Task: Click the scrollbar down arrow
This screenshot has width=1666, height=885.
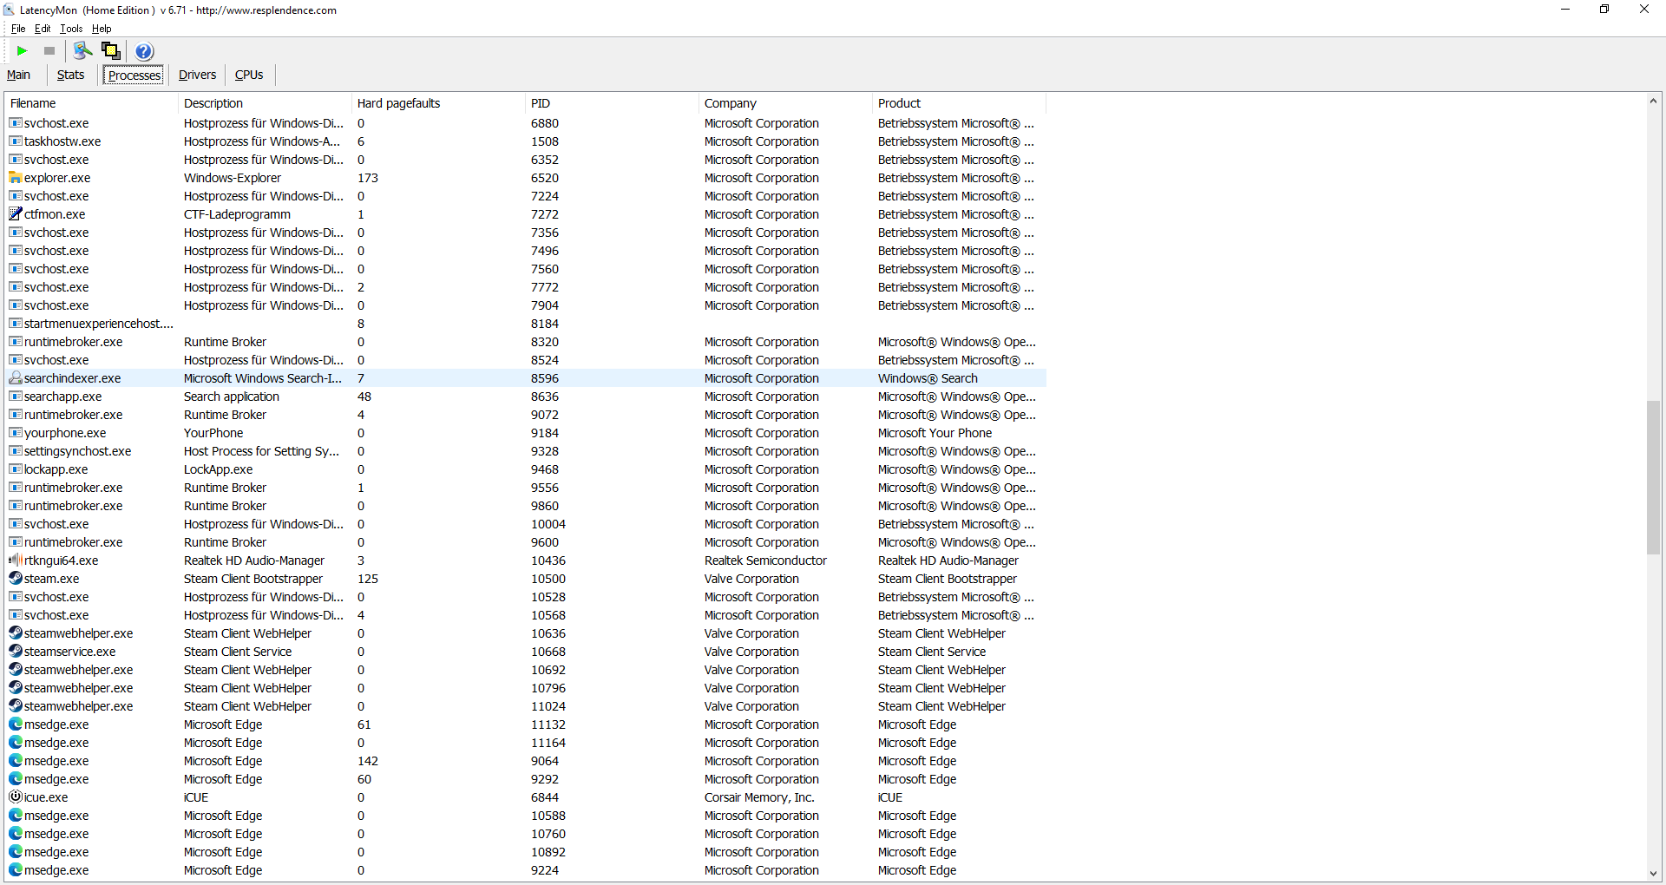Action: coord(1653,874)
